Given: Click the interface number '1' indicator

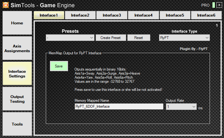Looking at the screenshot, I should (x=217, y=25).
